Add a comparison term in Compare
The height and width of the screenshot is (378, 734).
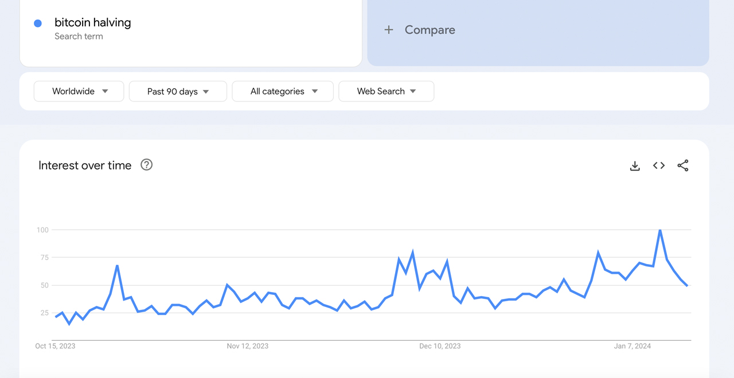[x=430, y=30]
